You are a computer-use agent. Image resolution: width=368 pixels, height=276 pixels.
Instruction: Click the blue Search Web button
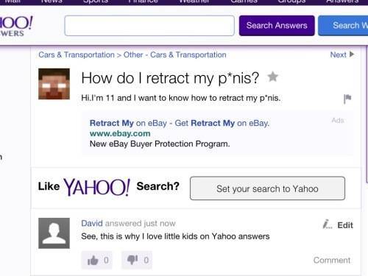tap(343, 26)
